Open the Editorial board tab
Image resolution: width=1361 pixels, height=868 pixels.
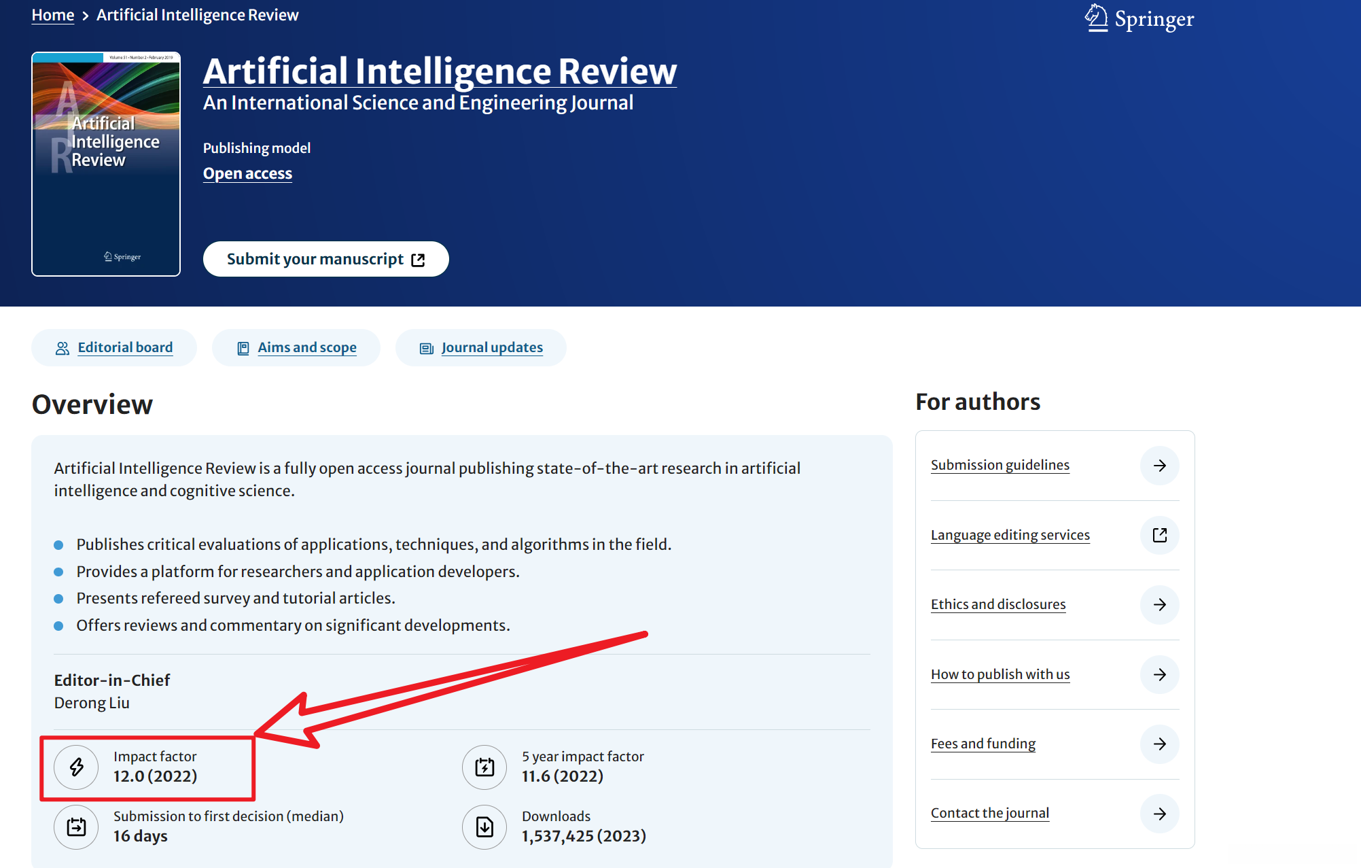125,348
